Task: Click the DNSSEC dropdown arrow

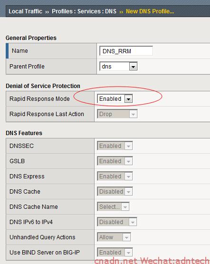Action: 128,146
